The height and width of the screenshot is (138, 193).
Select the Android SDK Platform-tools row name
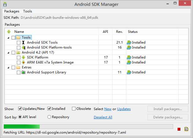coord(49,47)
